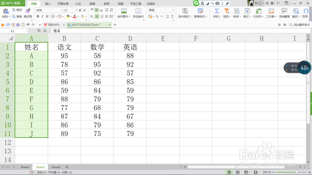Toggle left text alignment
Screen dimensions: 312x175
tap(92, 17)
